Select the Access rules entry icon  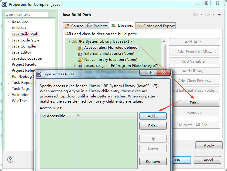80,48
